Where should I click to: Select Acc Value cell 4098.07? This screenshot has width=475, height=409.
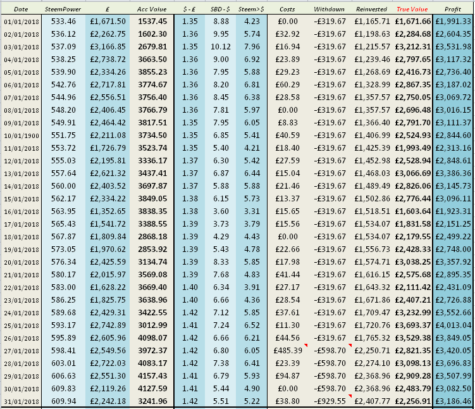tap(152, 337)
